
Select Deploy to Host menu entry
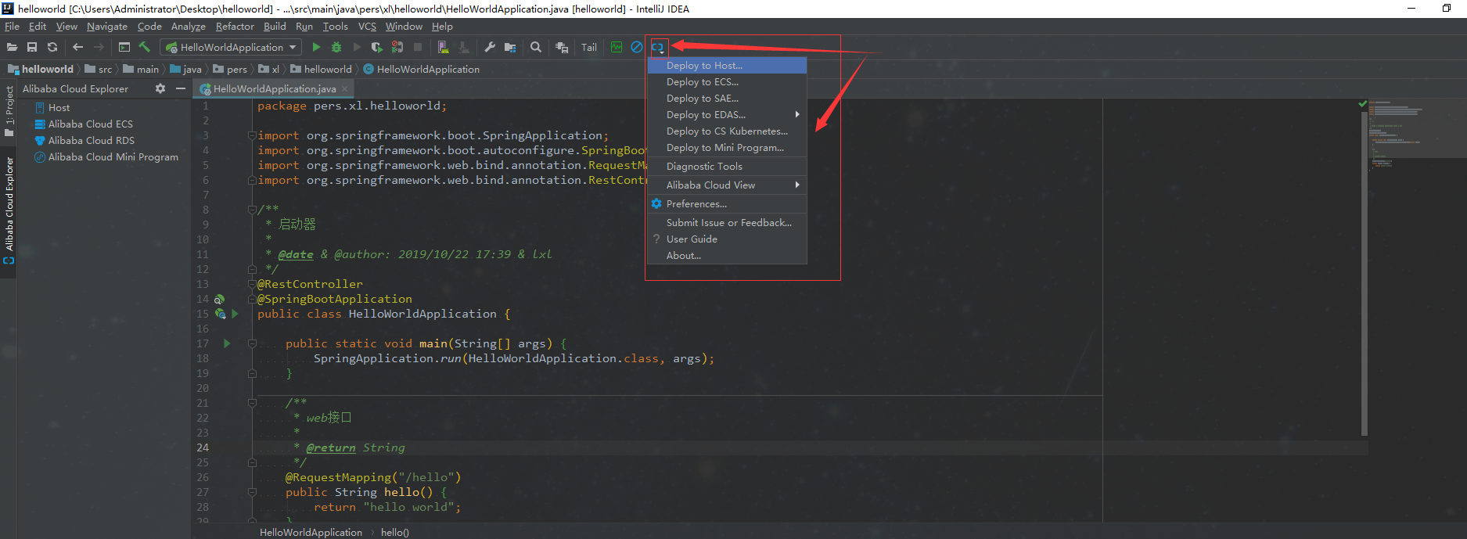point(727,65)
